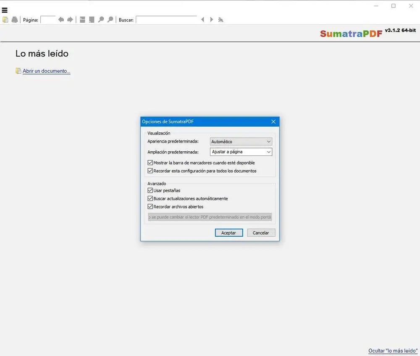Find previous match arrow

202,20
